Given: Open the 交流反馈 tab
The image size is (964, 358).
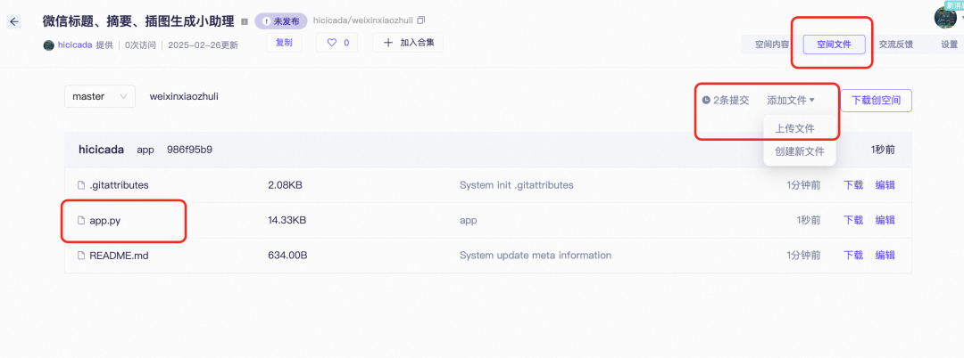Looking at the screenshot, I should click(895, 44).
